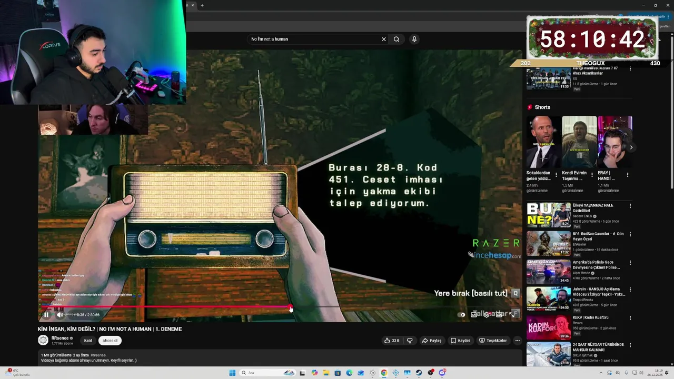Start voice search with microphone

click(414, 39)
